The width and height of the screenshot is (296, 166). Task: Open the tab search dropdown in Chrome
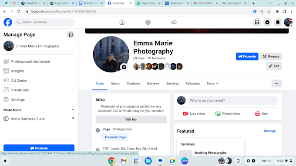tap(270, 3)
